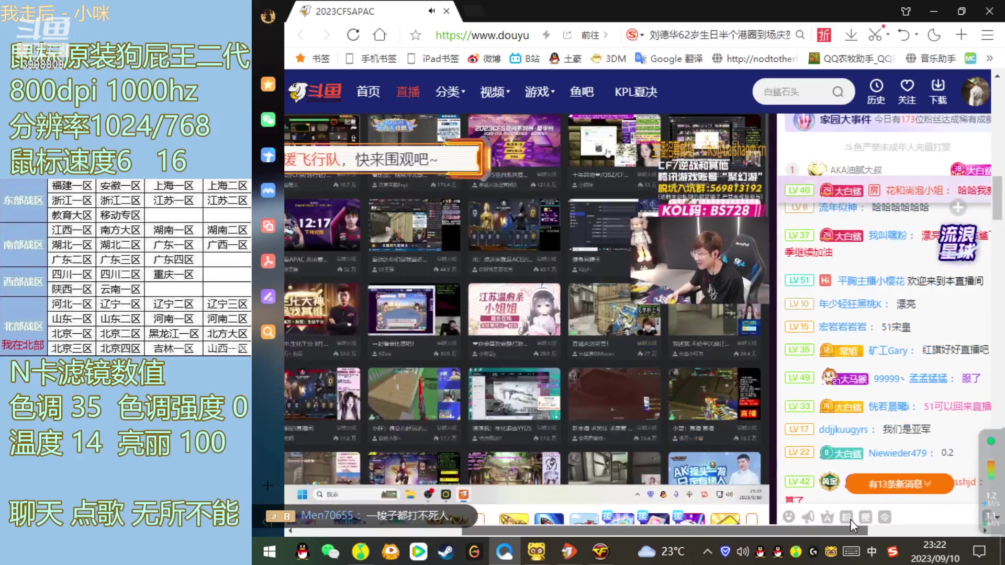Open the 12:17 APAC stream thumbnail

pyautogui.click(x=322, y=225)
